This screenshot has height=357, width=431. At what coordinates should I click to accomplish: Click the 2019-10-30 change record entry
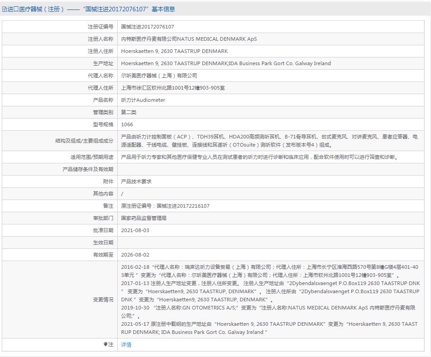click(268, 312)
